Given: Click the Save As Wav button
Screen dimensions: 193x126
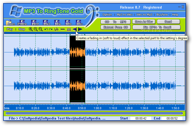Looking at the screenshot, I should tap(144, 22).
